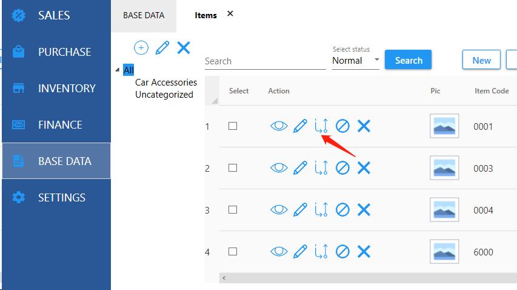
Task: View details of item 0001
Action: 278,126
